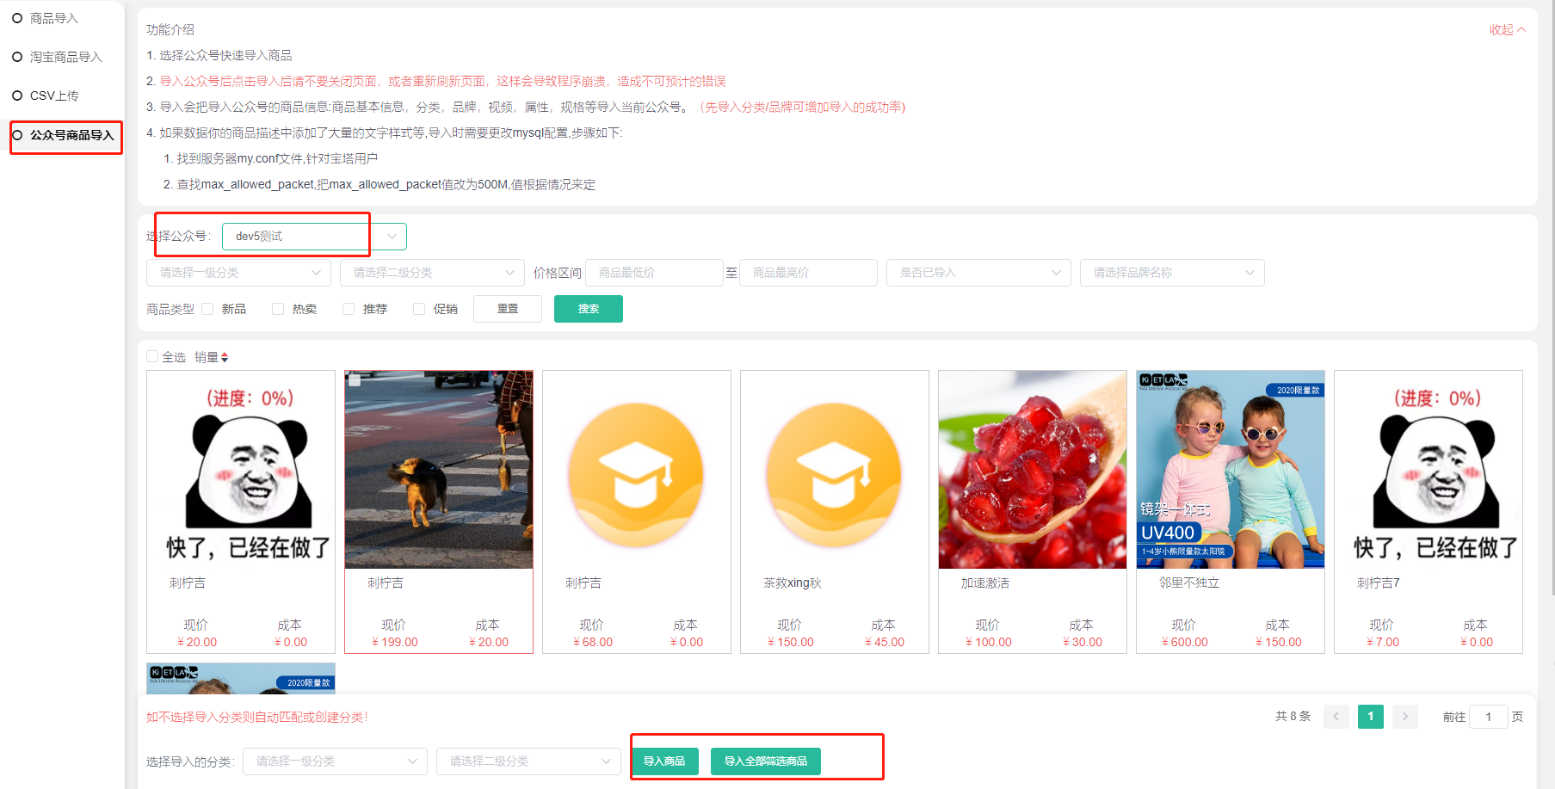The height and width of the screenshot is (789, 1555).
Task: Click the ¥100.00 current price
Action: 989,643
